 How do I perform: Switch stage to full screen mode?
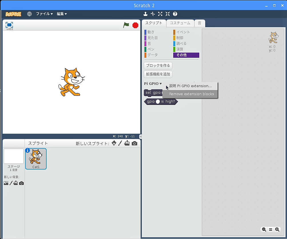(x=9, y=25)
